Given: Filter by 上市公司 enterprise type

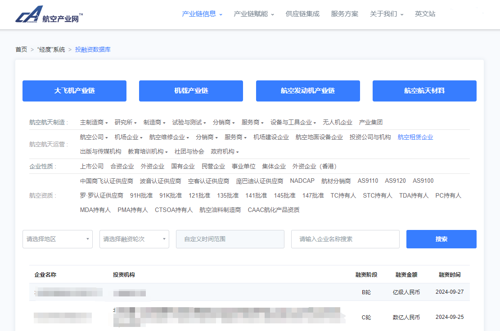Looking at the screenshot, I should coord(92,166).
